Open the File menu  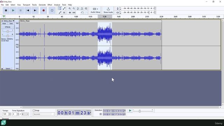[2, 5]
